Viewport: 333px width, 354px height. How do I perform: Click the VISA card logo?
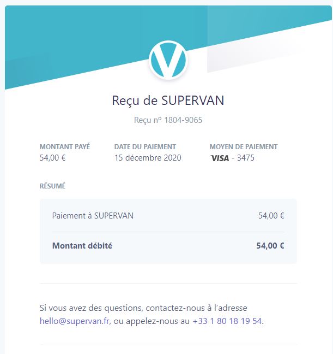tap(220, 158)
